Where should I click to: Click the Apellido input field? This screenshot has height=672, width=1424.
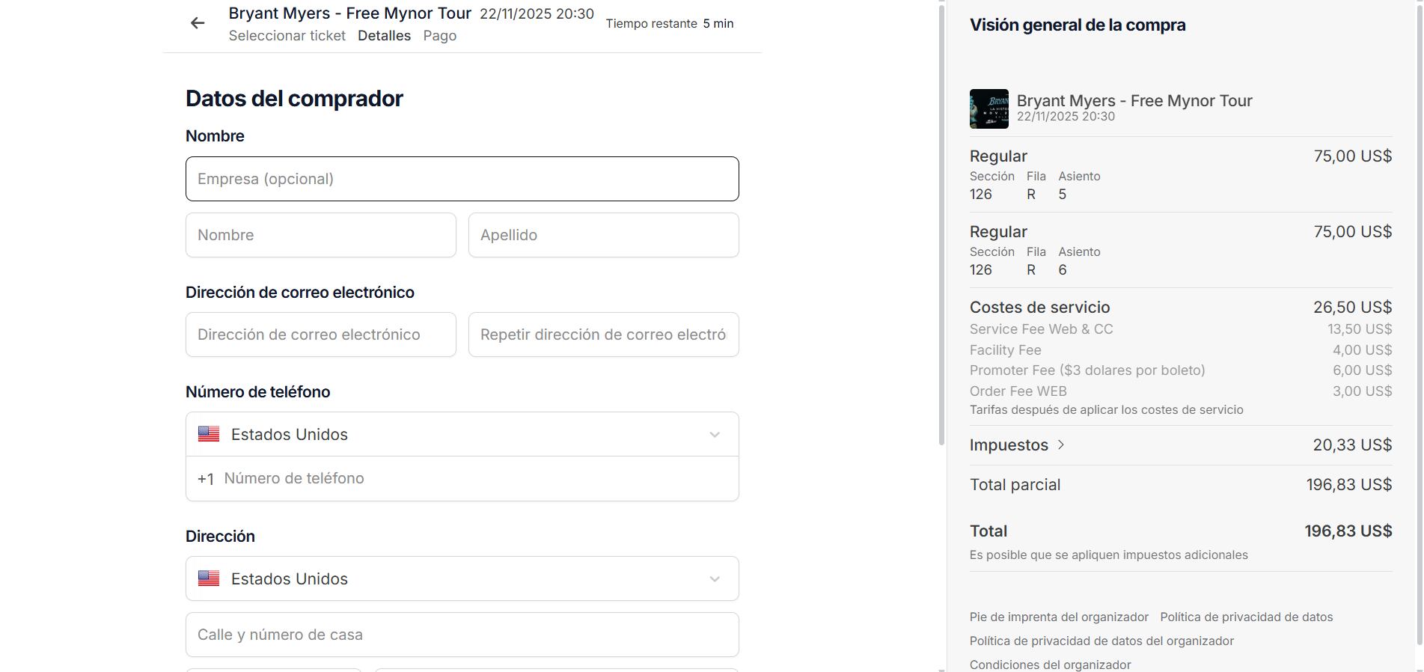(x=603, y=235)
